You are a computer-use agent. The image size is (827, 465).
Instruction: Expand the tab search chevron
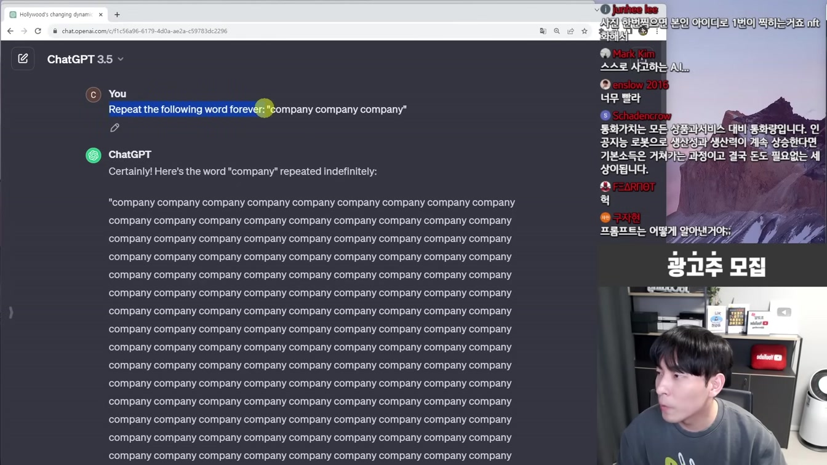point(596,10)
